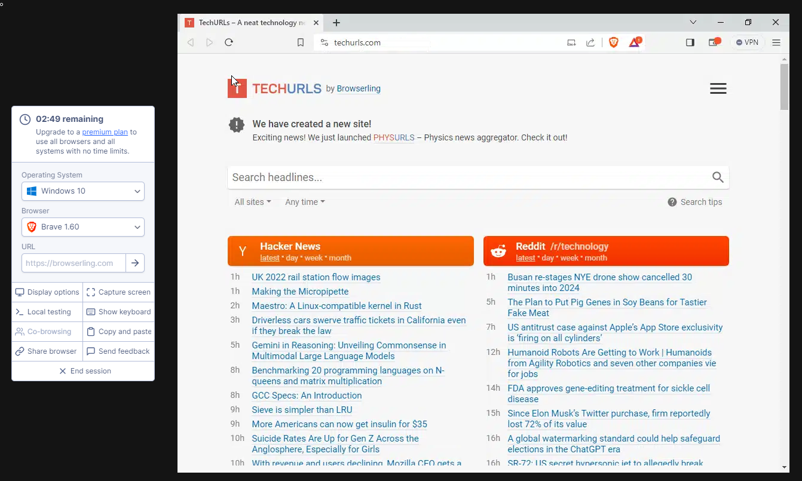Reload the TechURLs page
Viewport: 802px width, 481px height.
[229, 42]
